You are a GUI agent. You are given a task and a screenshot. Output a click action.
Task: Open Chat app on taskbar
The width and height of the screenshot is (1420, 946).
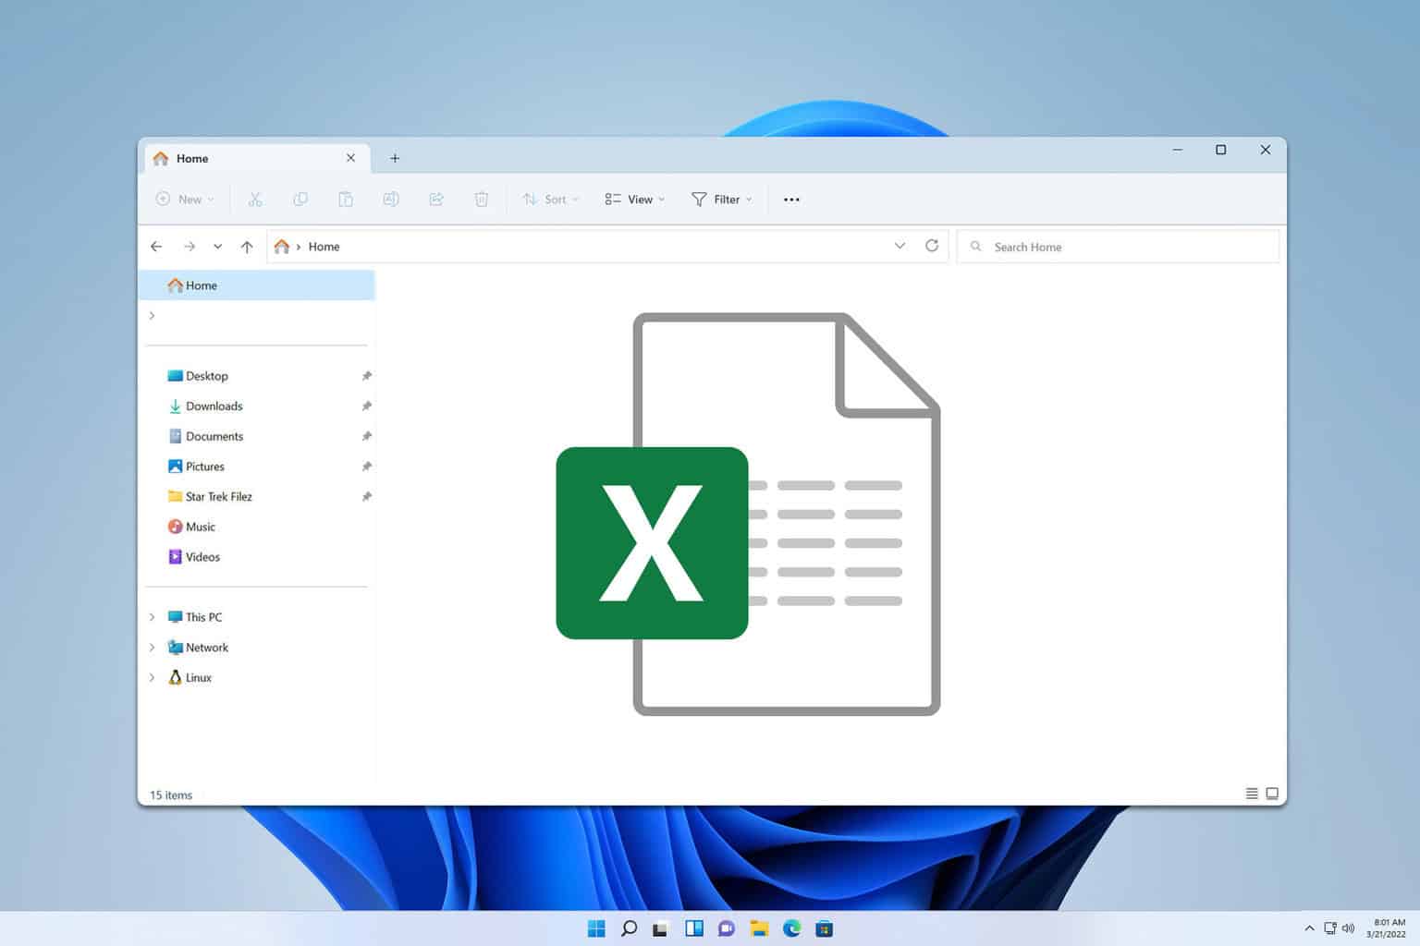coord(727,928)
